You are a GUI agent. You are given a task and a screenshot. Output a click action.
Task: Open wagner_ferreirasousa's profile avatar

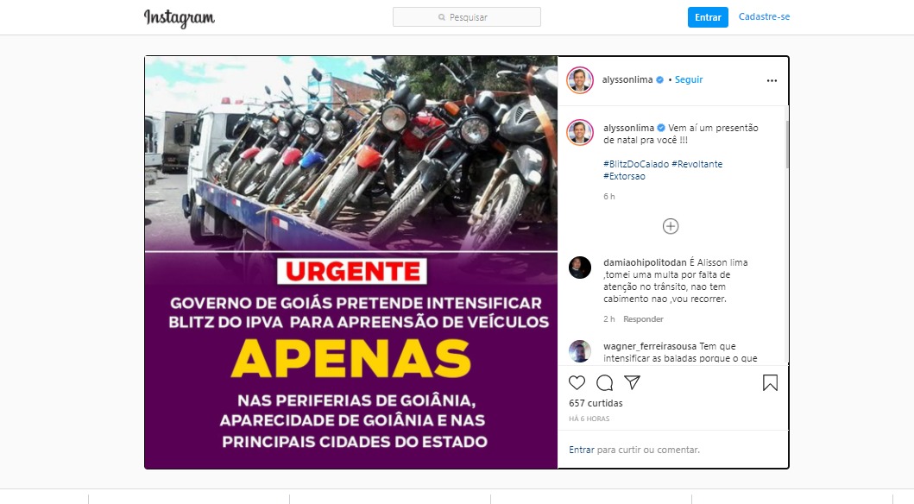[580, 350]
